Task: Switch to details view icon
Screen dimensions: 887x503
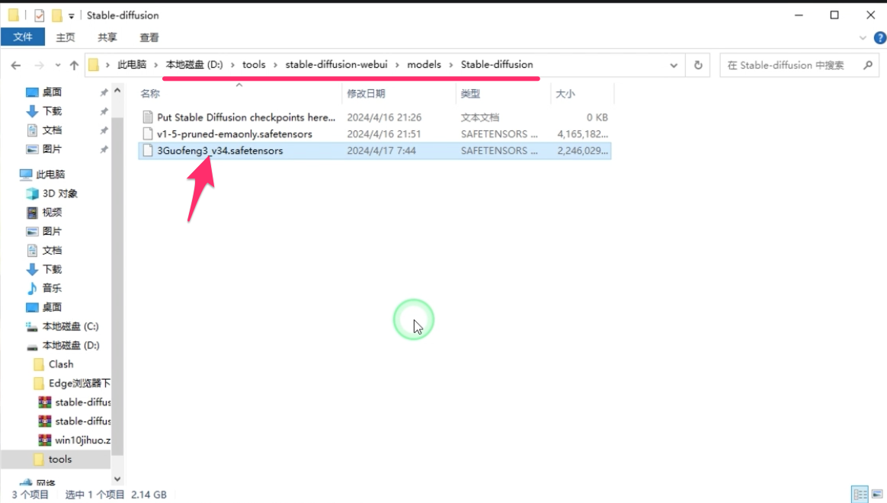Action: [860, 494]
